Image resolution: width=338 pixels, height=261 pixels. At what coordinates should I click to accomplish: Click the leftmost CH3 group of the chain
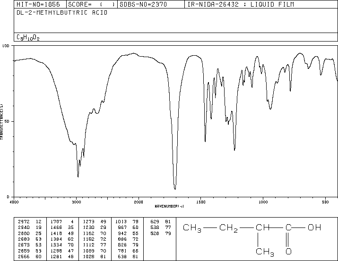(192, 228)
